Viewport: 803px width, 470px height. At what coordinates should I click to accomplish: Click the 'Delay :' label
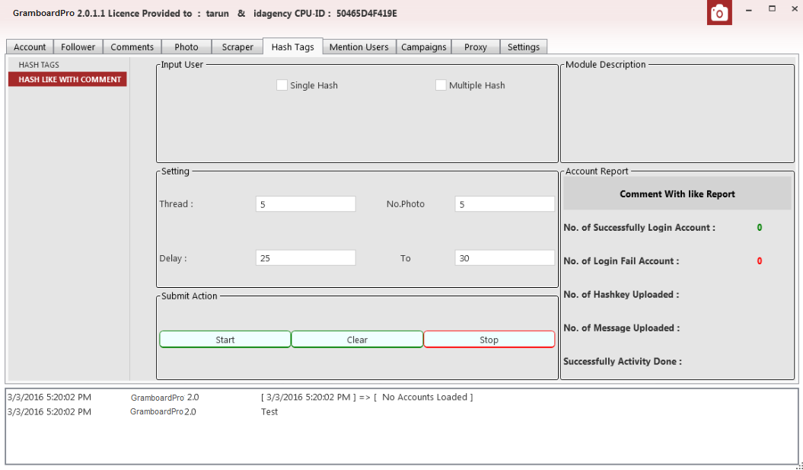tap(173, 258)
